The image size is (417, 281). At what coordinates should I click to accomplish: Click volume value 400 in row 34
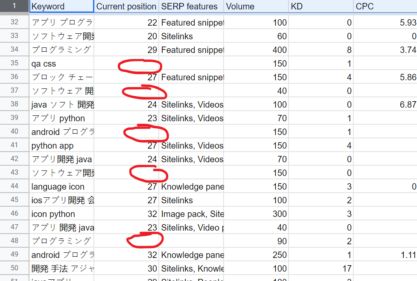pyautogui.click(x=256, y=50)
